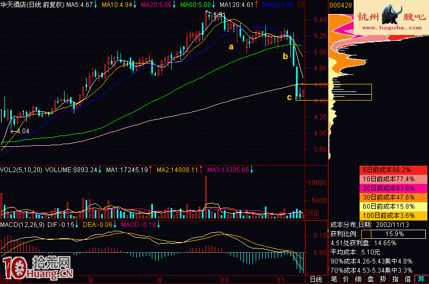Image resolution: width=429 pixels, height=284 pixels.
Task: Click the 日线 period label
Action: (316, 280)
